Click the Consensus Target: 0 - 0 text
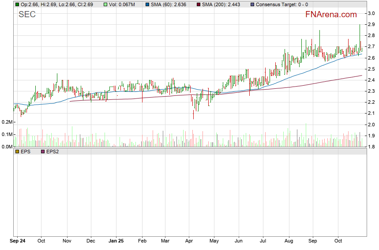Viewport: 379px width, 250px height. [282, 4]
